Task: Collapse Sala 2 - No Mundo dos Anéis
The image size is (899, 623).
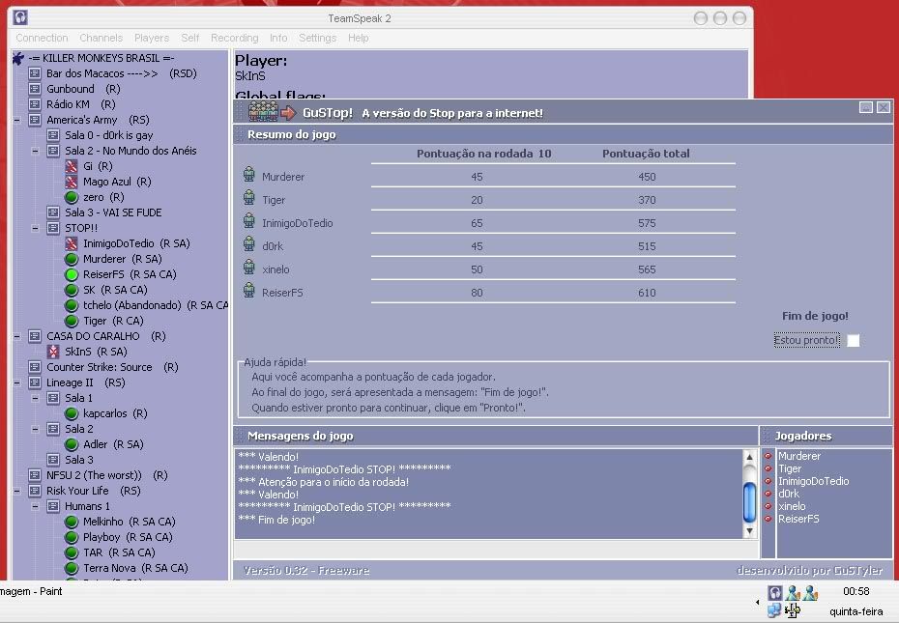Action: tap(35, 151)
